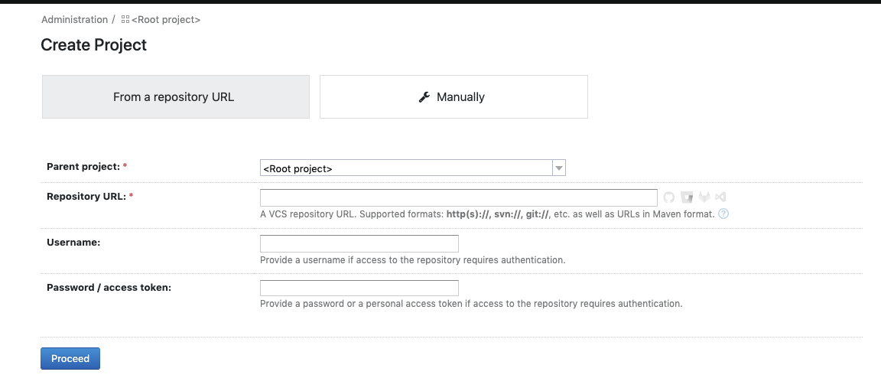The height and width of the screenshot is (388, 881).
Task: Go to Administration breadcrumb link
Action: 74,20
